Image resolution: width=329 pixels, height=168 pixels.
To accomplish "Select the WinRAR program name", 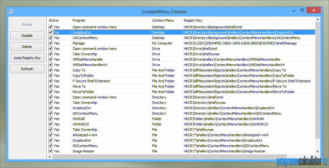I will click(x=79, y=119).
